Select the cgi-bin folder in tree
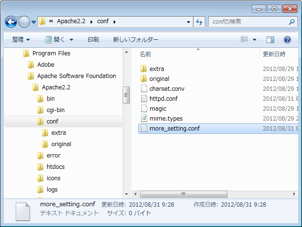The height and width of the screenshot is (227, 302). [x=55, y=110]
